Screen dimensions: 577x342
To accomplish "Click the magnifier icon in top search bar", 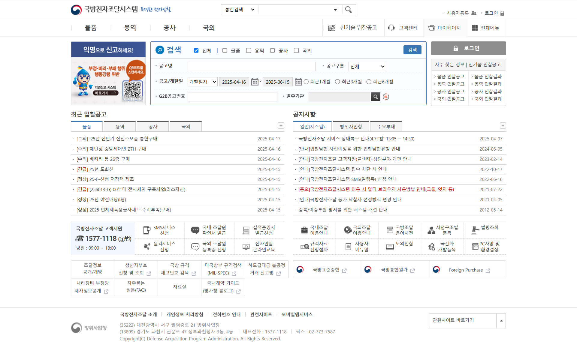I will (x=348, y=10).
